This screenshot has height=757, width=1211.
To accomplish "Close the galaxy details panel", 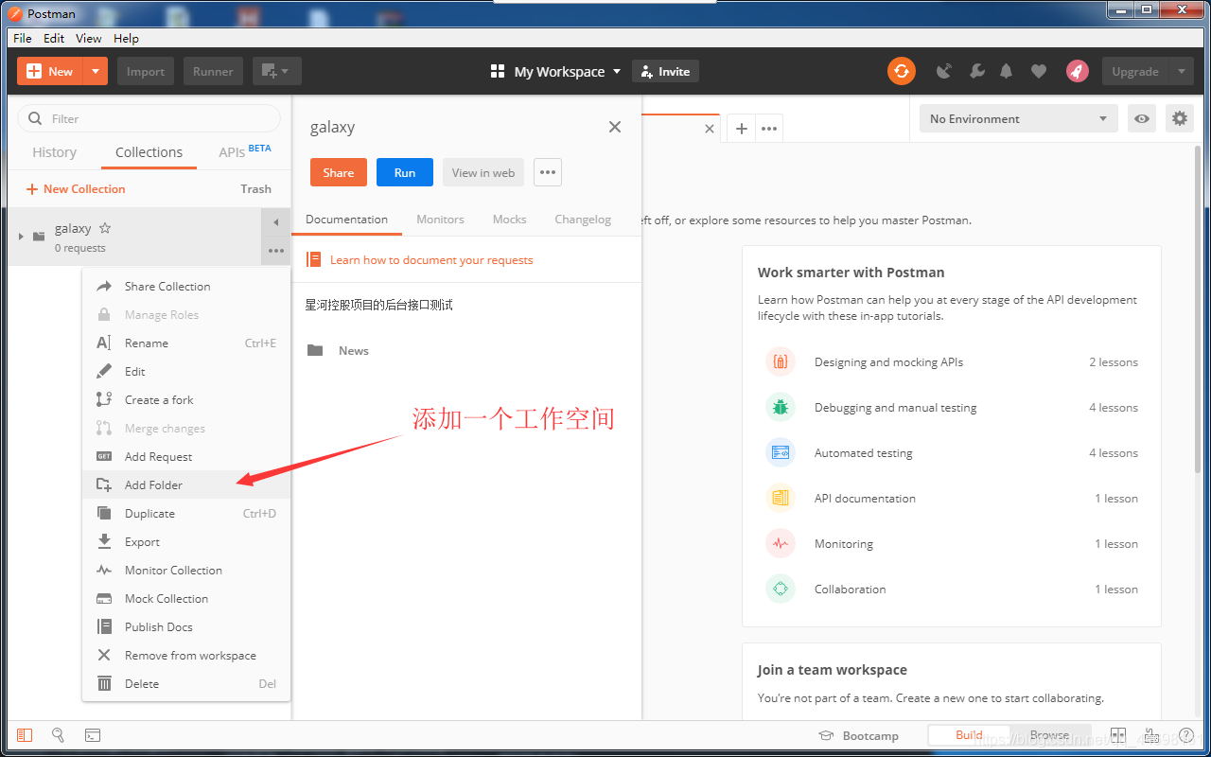I will 615,127.
